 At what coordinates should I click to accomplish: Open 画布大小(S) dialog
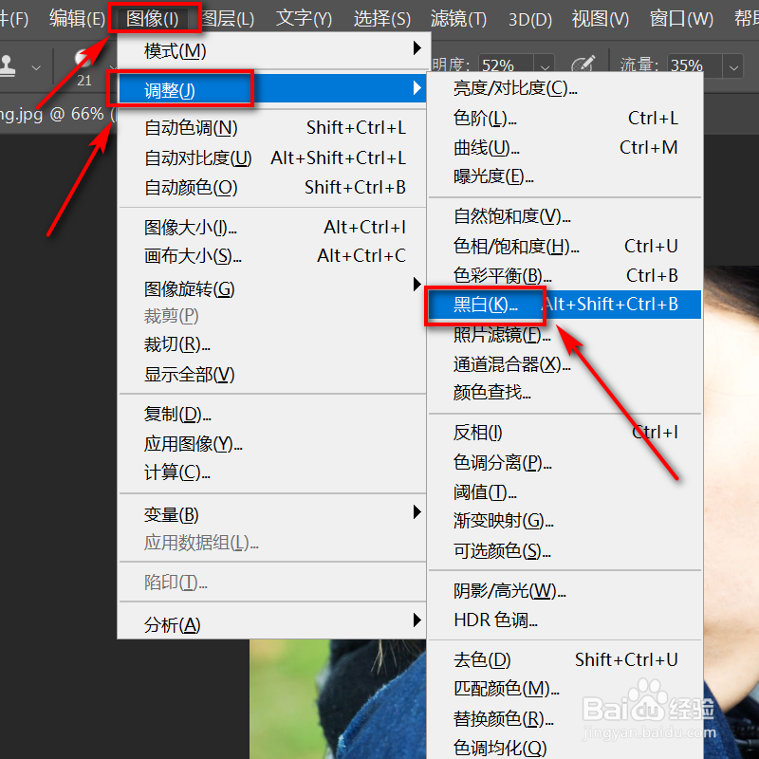pyautogui.click(x=272, y=255)
